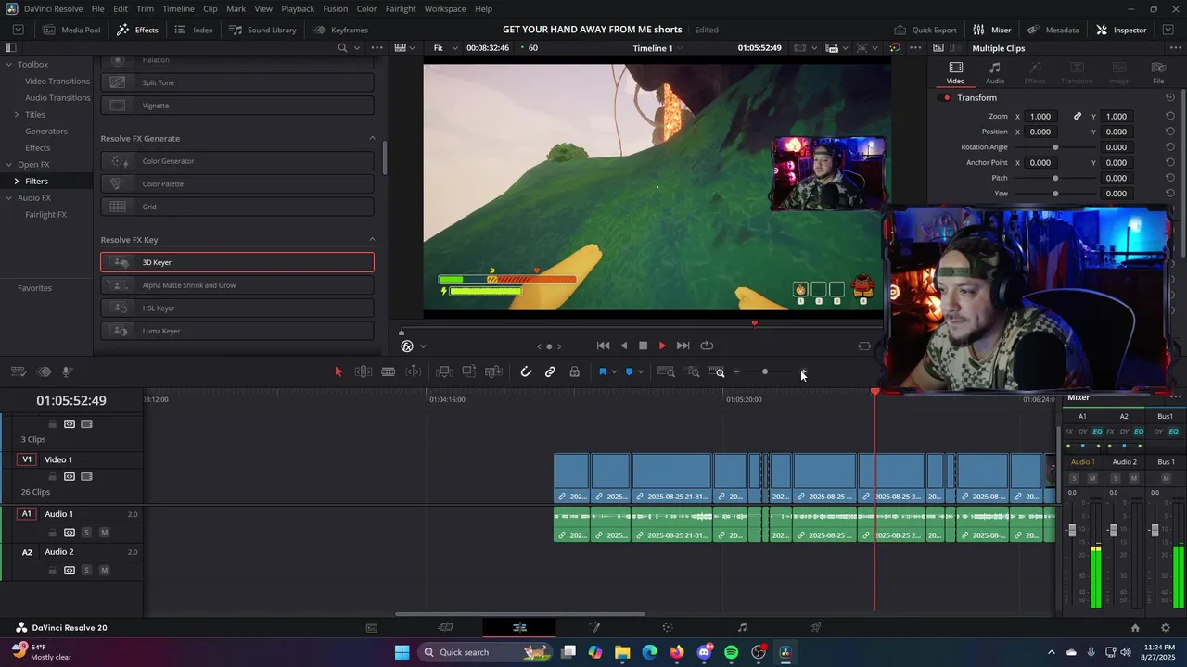
Task: Open the Fusion menu
Action: 336,8
